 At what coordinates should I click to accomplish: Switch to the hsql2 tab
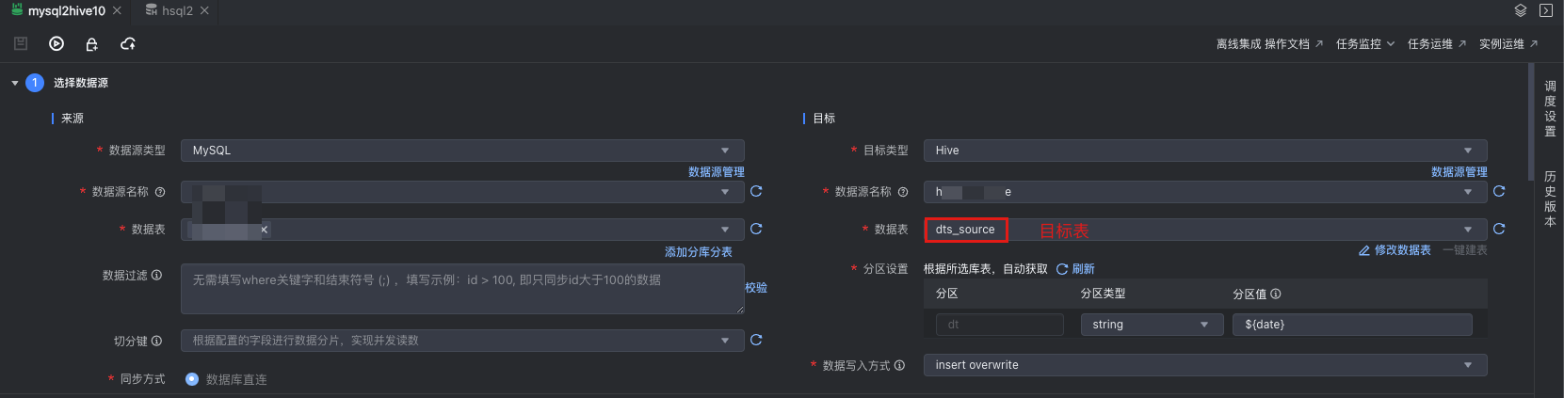coord(176,10)
